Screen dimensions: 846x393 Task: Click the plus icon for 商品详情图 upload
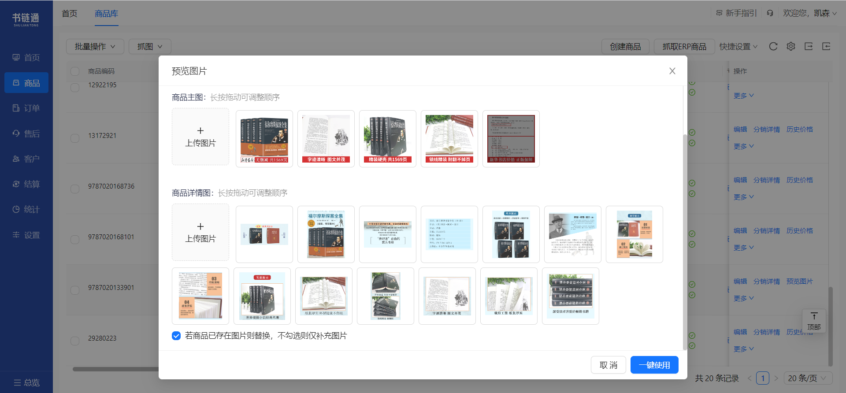pyautogui.click(x=200, y=226)
